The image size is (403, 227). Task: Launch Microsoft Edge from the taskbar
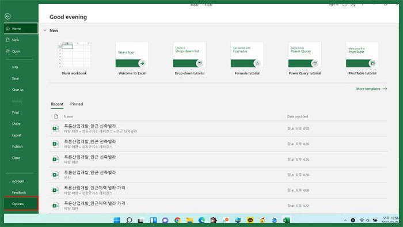tap(201, 220)
